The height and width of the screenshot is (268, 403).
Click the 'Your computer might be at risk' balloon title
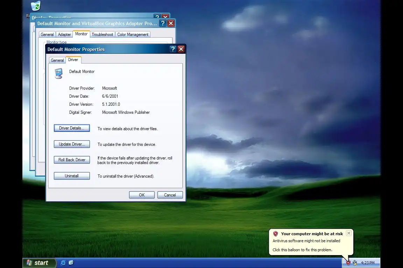tap(312, 234)
